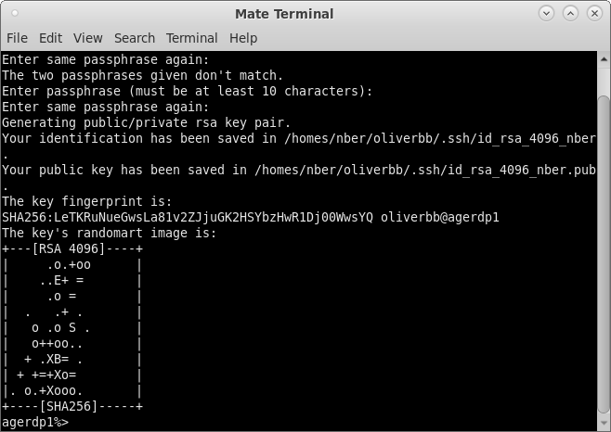This screenshot has height=432, width=611.
Task: Click the scrollbar down arrow
Action: [x=603, y=424]
